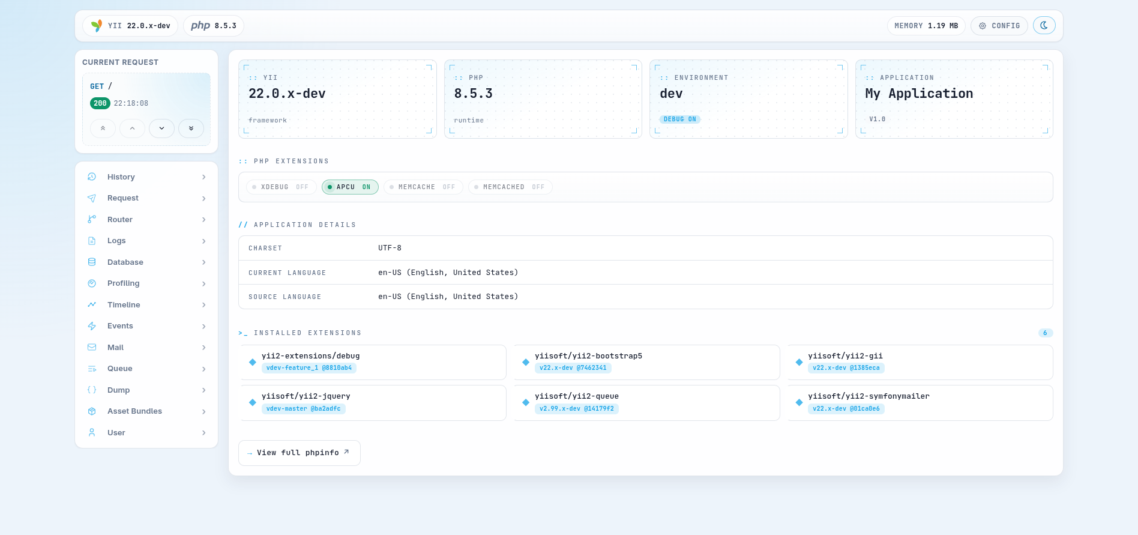The height and width of the screenshot is (535, 1138).
Task: Click the XDEBUG OFF extension pill
Action: (281, 187)
